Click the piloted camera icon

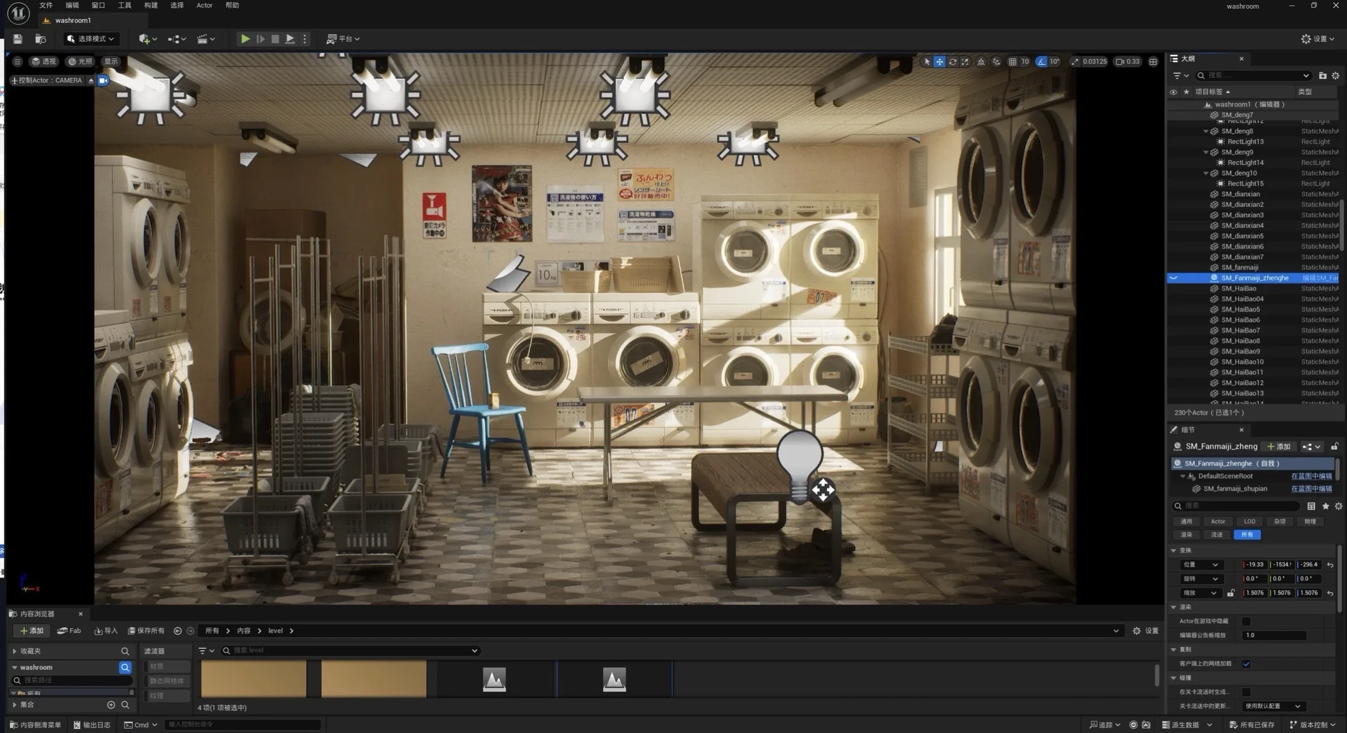pyautogui.click(x=104, y=80)
